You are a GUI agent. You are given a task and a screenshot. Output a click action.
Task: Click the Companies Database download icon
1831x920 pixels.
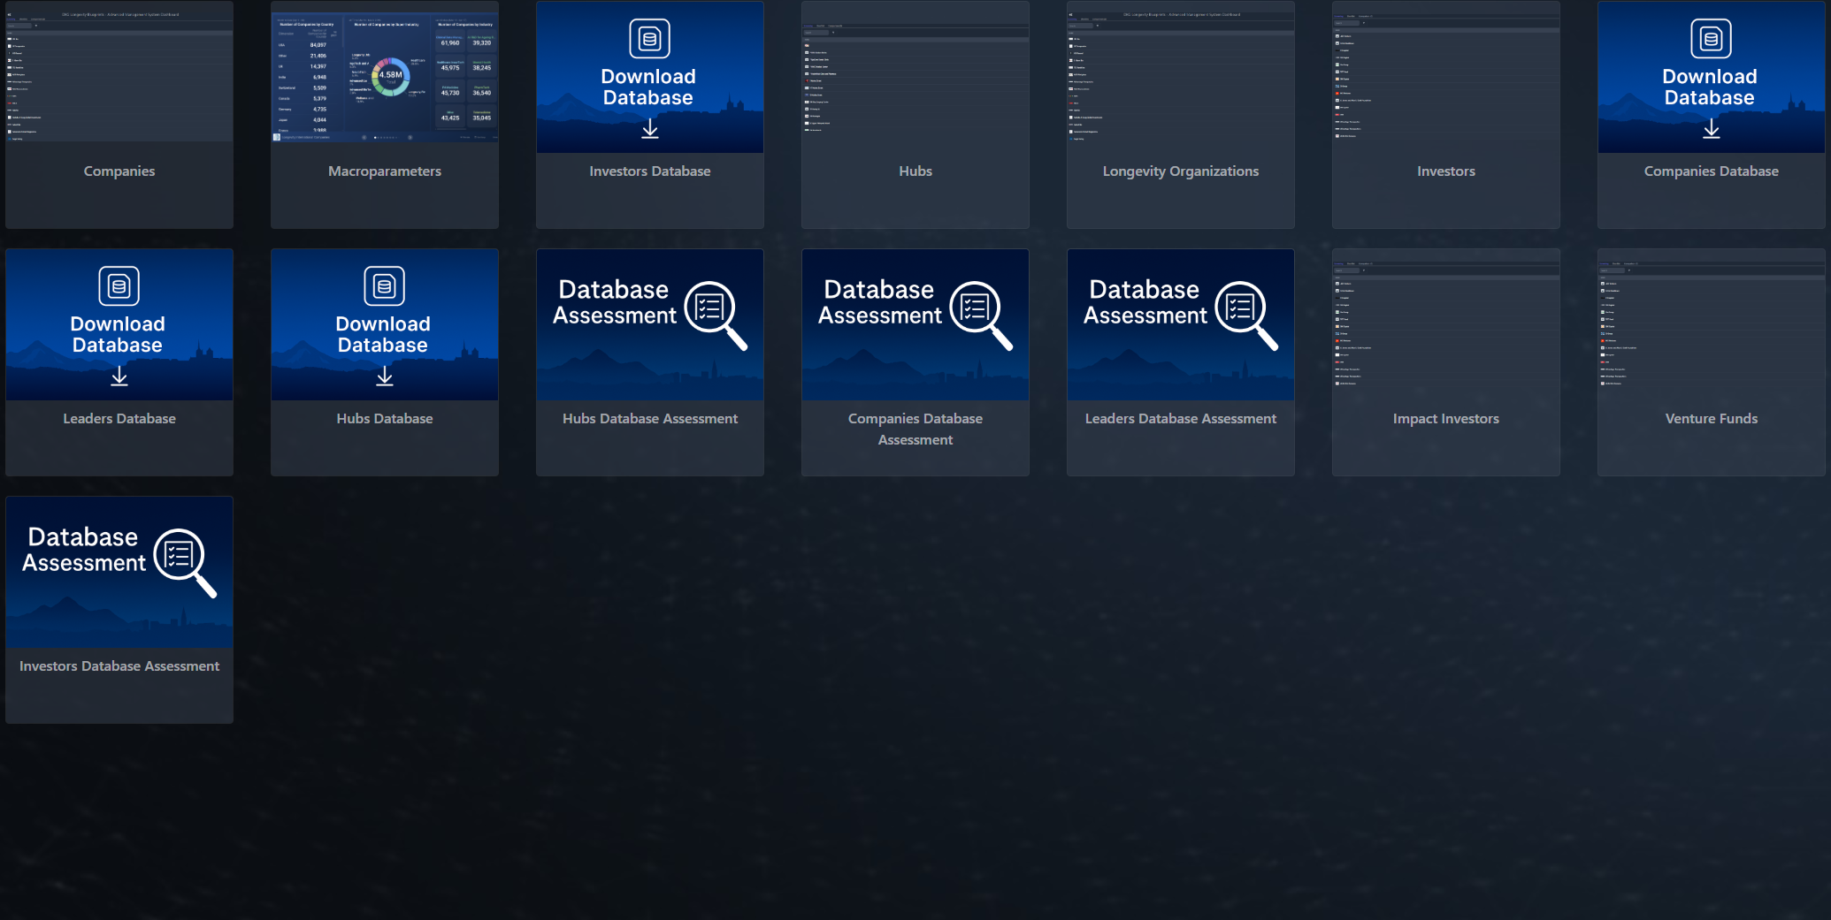pyautogui.click(x=1712, y=129)
